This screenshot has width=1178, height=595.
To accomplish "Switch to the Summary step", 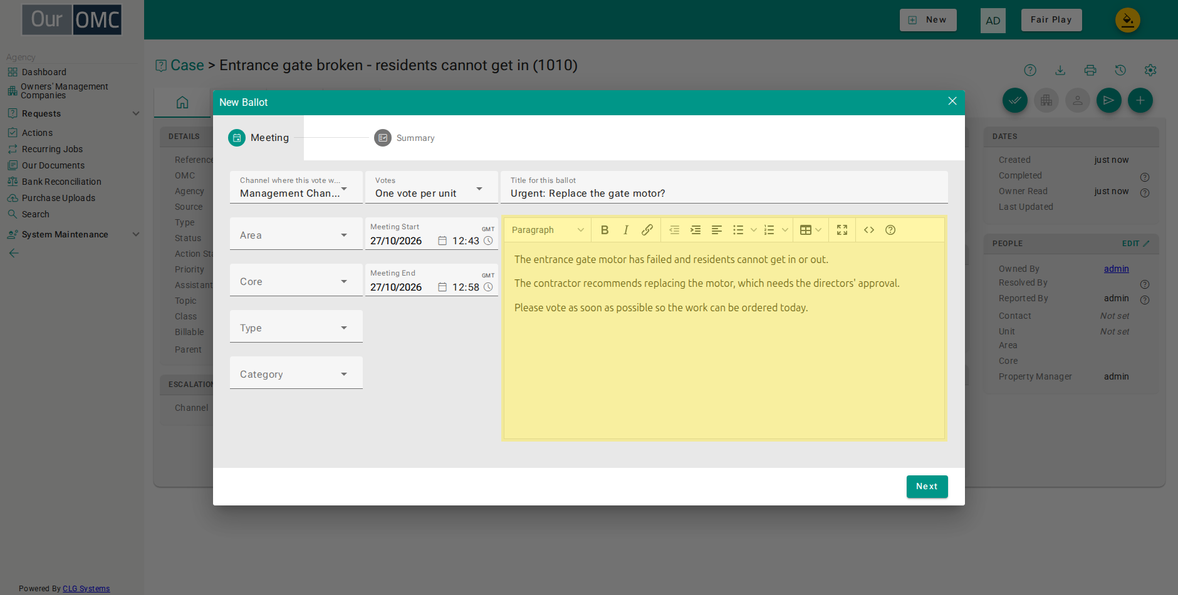I will (x=405, y=138).
